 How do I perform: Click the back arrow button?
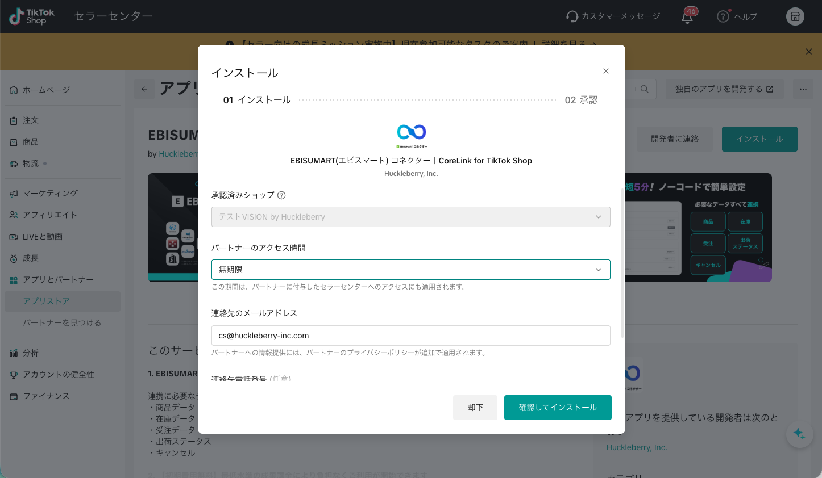(x=144, y=89)
